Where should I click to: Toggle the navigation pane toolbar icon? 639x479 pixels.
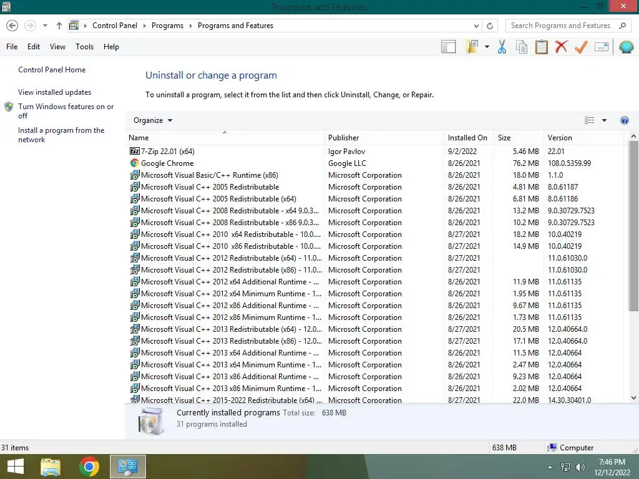coord(448,47)
